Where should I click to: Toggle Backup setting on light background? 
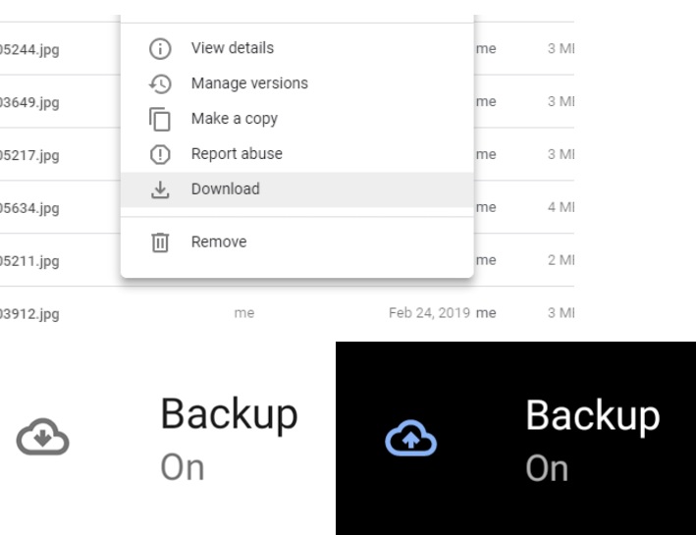coord(229,438)
